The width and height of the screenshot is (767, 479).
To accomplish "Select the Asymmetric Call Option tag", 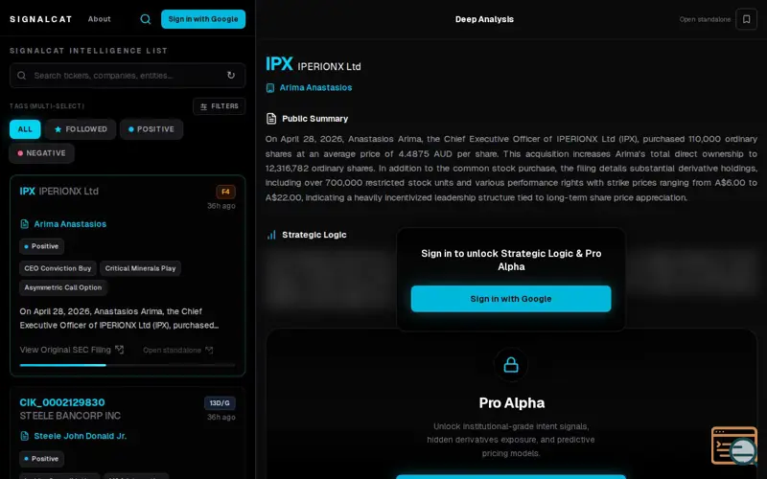I will coord(63,287).
